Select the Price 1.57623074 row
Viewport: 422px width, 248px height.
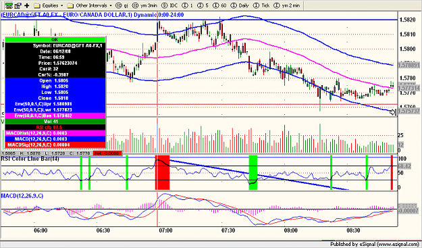[x=55, y=63]
